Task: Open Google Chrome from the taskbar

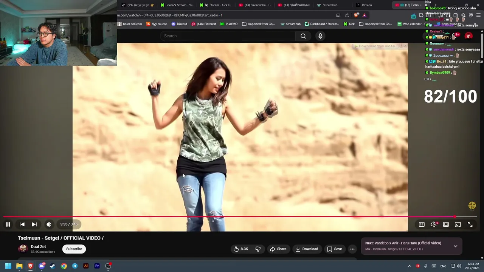Action: [64, 266]
